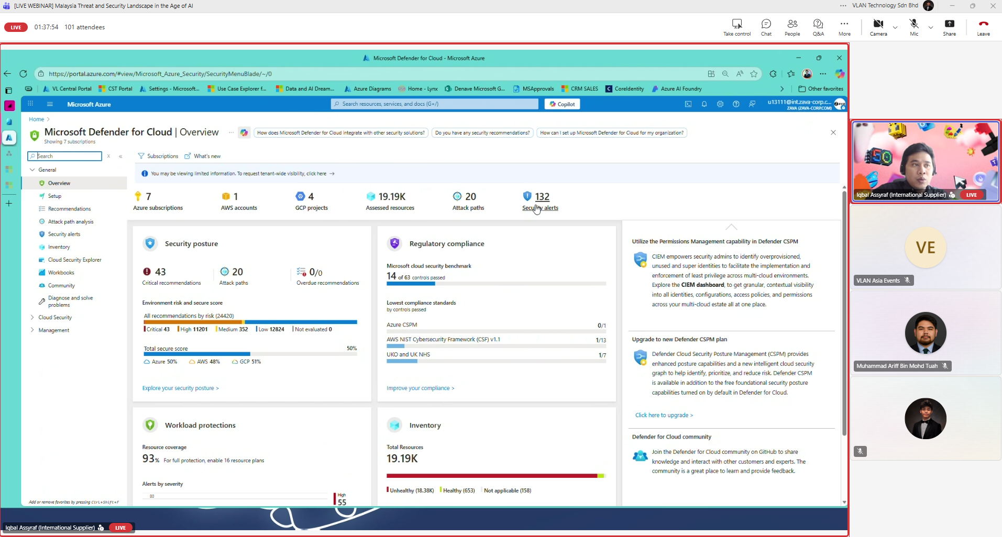Open the mic options dropdown arrow

[x=931, y=27]
